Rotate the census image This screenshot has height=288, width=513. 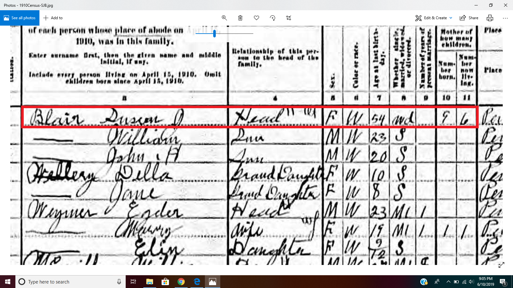click(273, 18)
